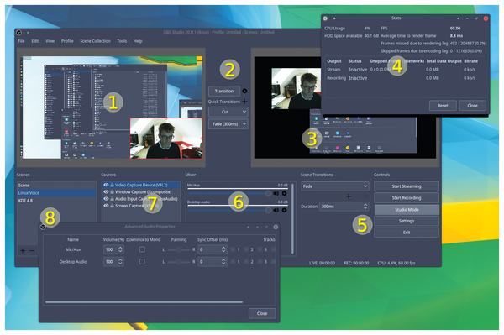Open the Scene Collection menu

coord(95,41)
